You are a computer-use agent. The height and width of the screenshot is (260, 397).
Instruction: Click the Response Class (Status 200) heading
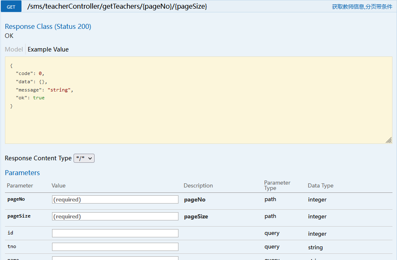[x=48, y=26]
